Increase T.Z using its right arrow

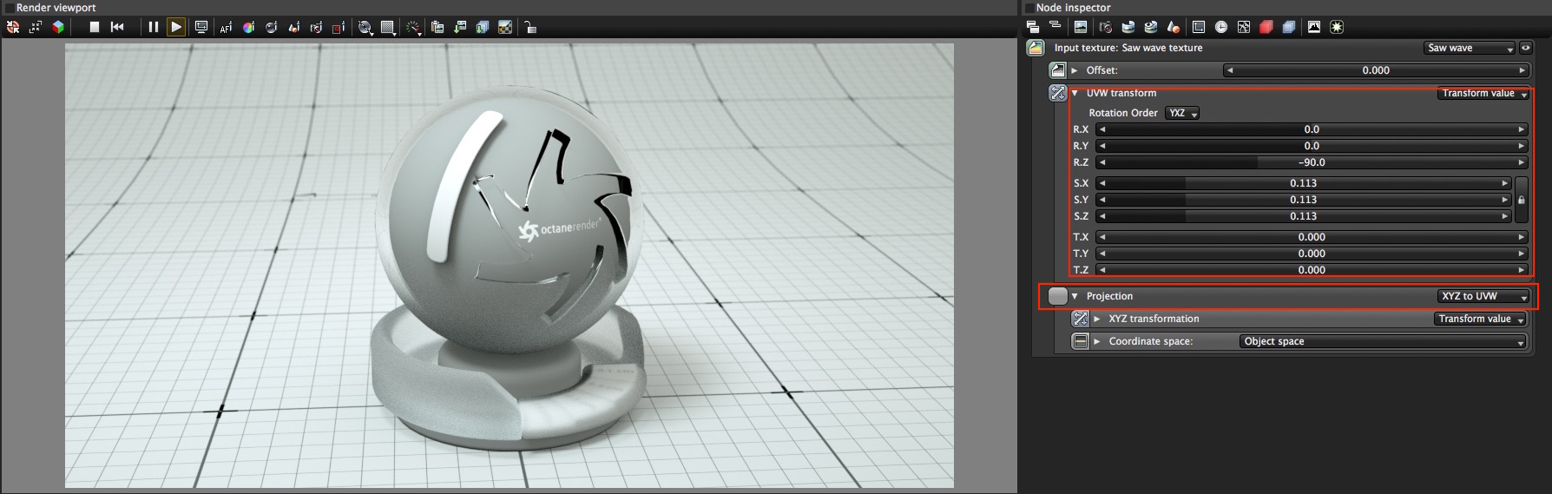coord(1522,270)
